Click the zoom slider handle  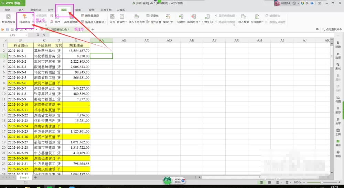(322, 182)
